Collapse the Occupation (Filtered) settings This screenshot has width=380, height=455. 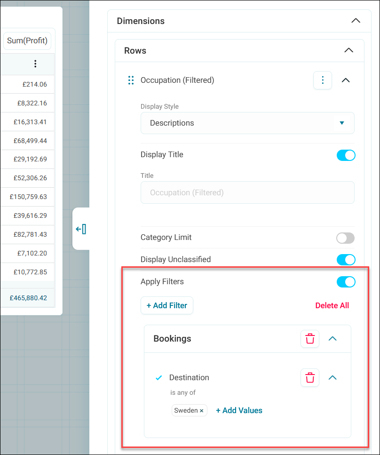pyautogui.click(x=346, y=80)
